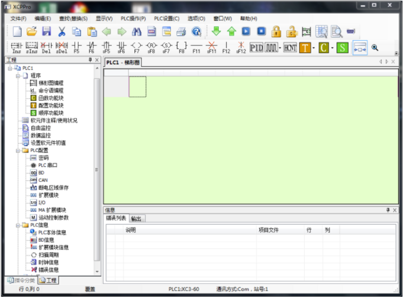
Task: Click the Save file icon
Action: tap(46, 31)
